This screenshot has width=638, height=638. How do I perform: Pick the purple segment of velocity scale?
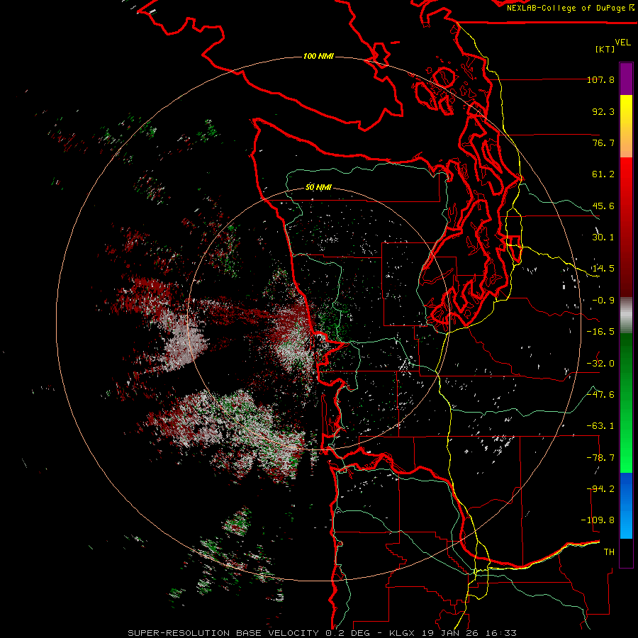point(626,79)
